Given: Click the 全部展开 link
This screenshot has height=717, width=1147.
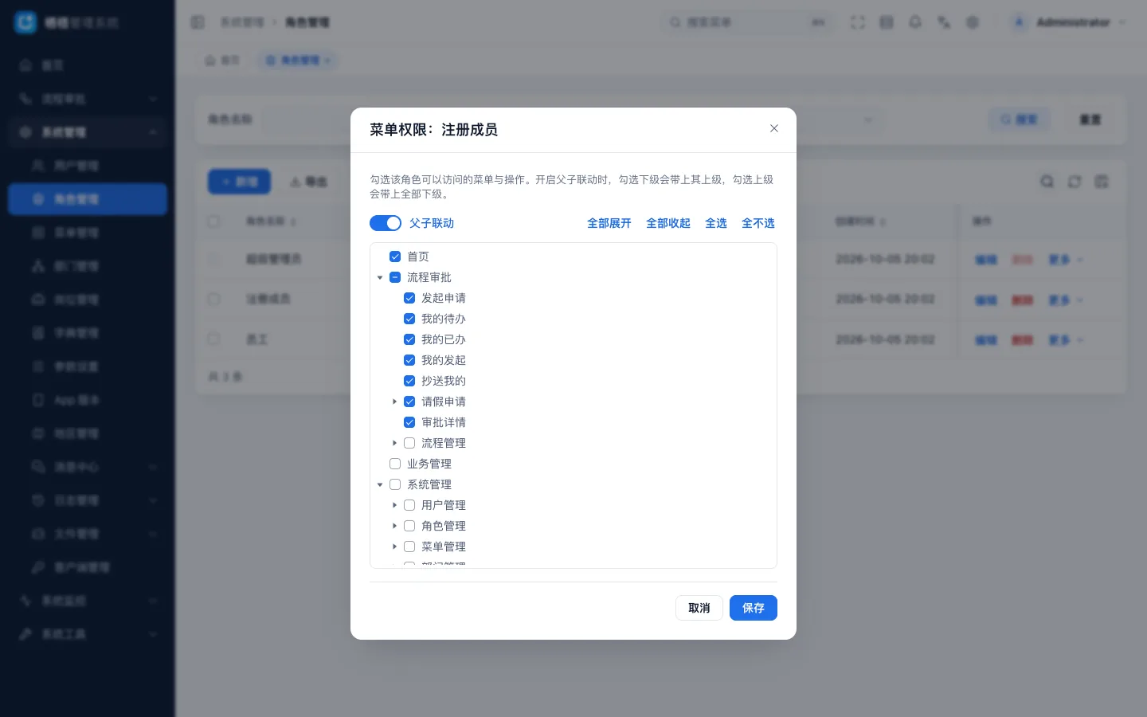Looking at the screenshot, I should 609,223.
